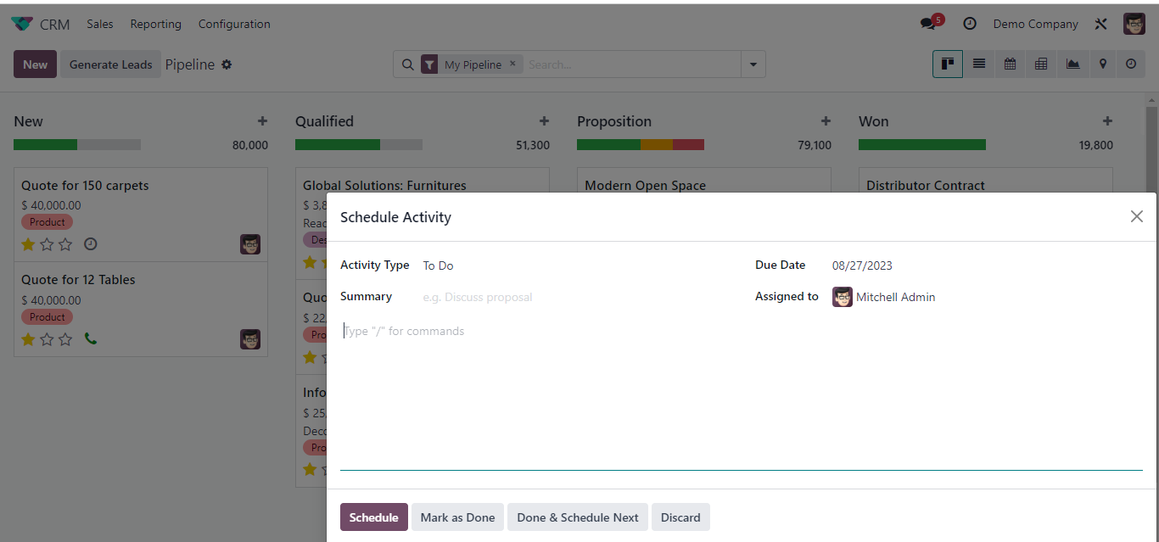Open the Configuration menu
This screenshot has width=1159, height=542.
[x=234, y=24]
